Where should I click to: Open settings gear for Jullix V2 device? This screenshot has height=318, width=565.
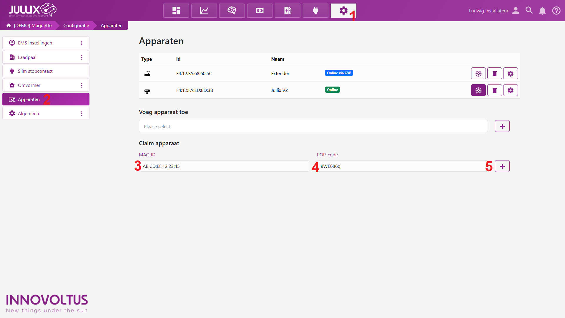[510, 90]
